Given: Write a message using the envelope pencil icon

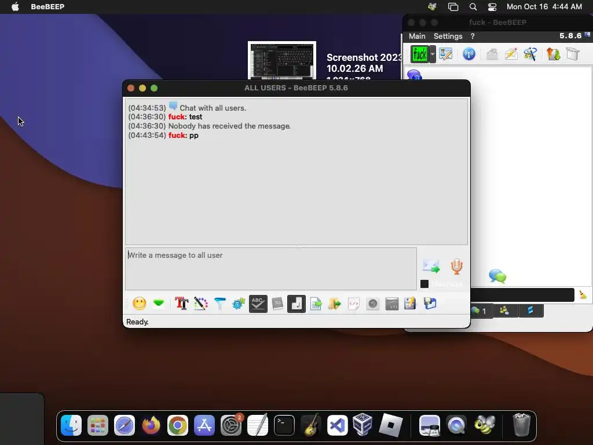Looking at the screenshot, I should click(511, 54).
